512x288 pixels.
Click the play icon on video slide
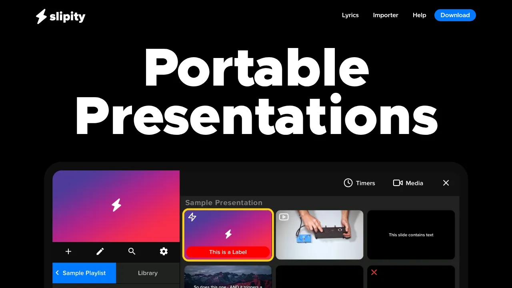[x=284, y=217]
